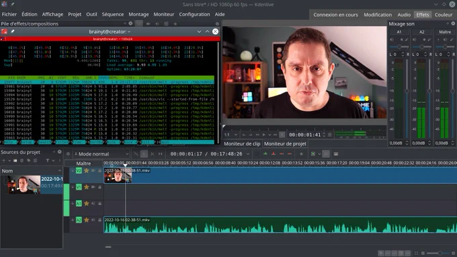Adjust the A1 mixer volume fader

point(407,91)
